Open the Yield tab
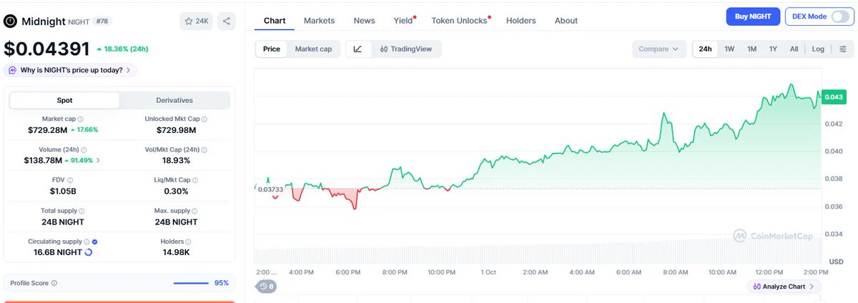 click(x=403, y=21)
